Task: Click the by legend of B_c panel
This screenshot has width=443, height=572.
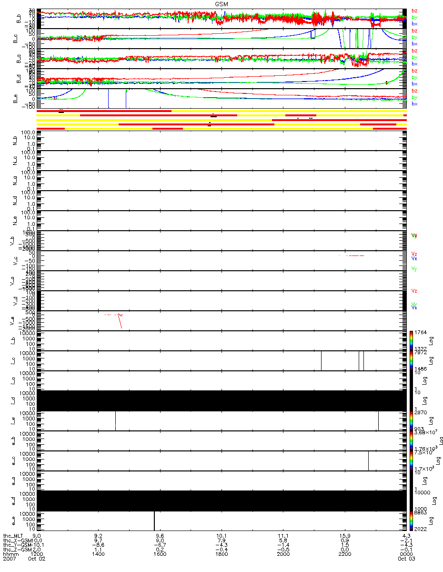Action: pos(414,37)
